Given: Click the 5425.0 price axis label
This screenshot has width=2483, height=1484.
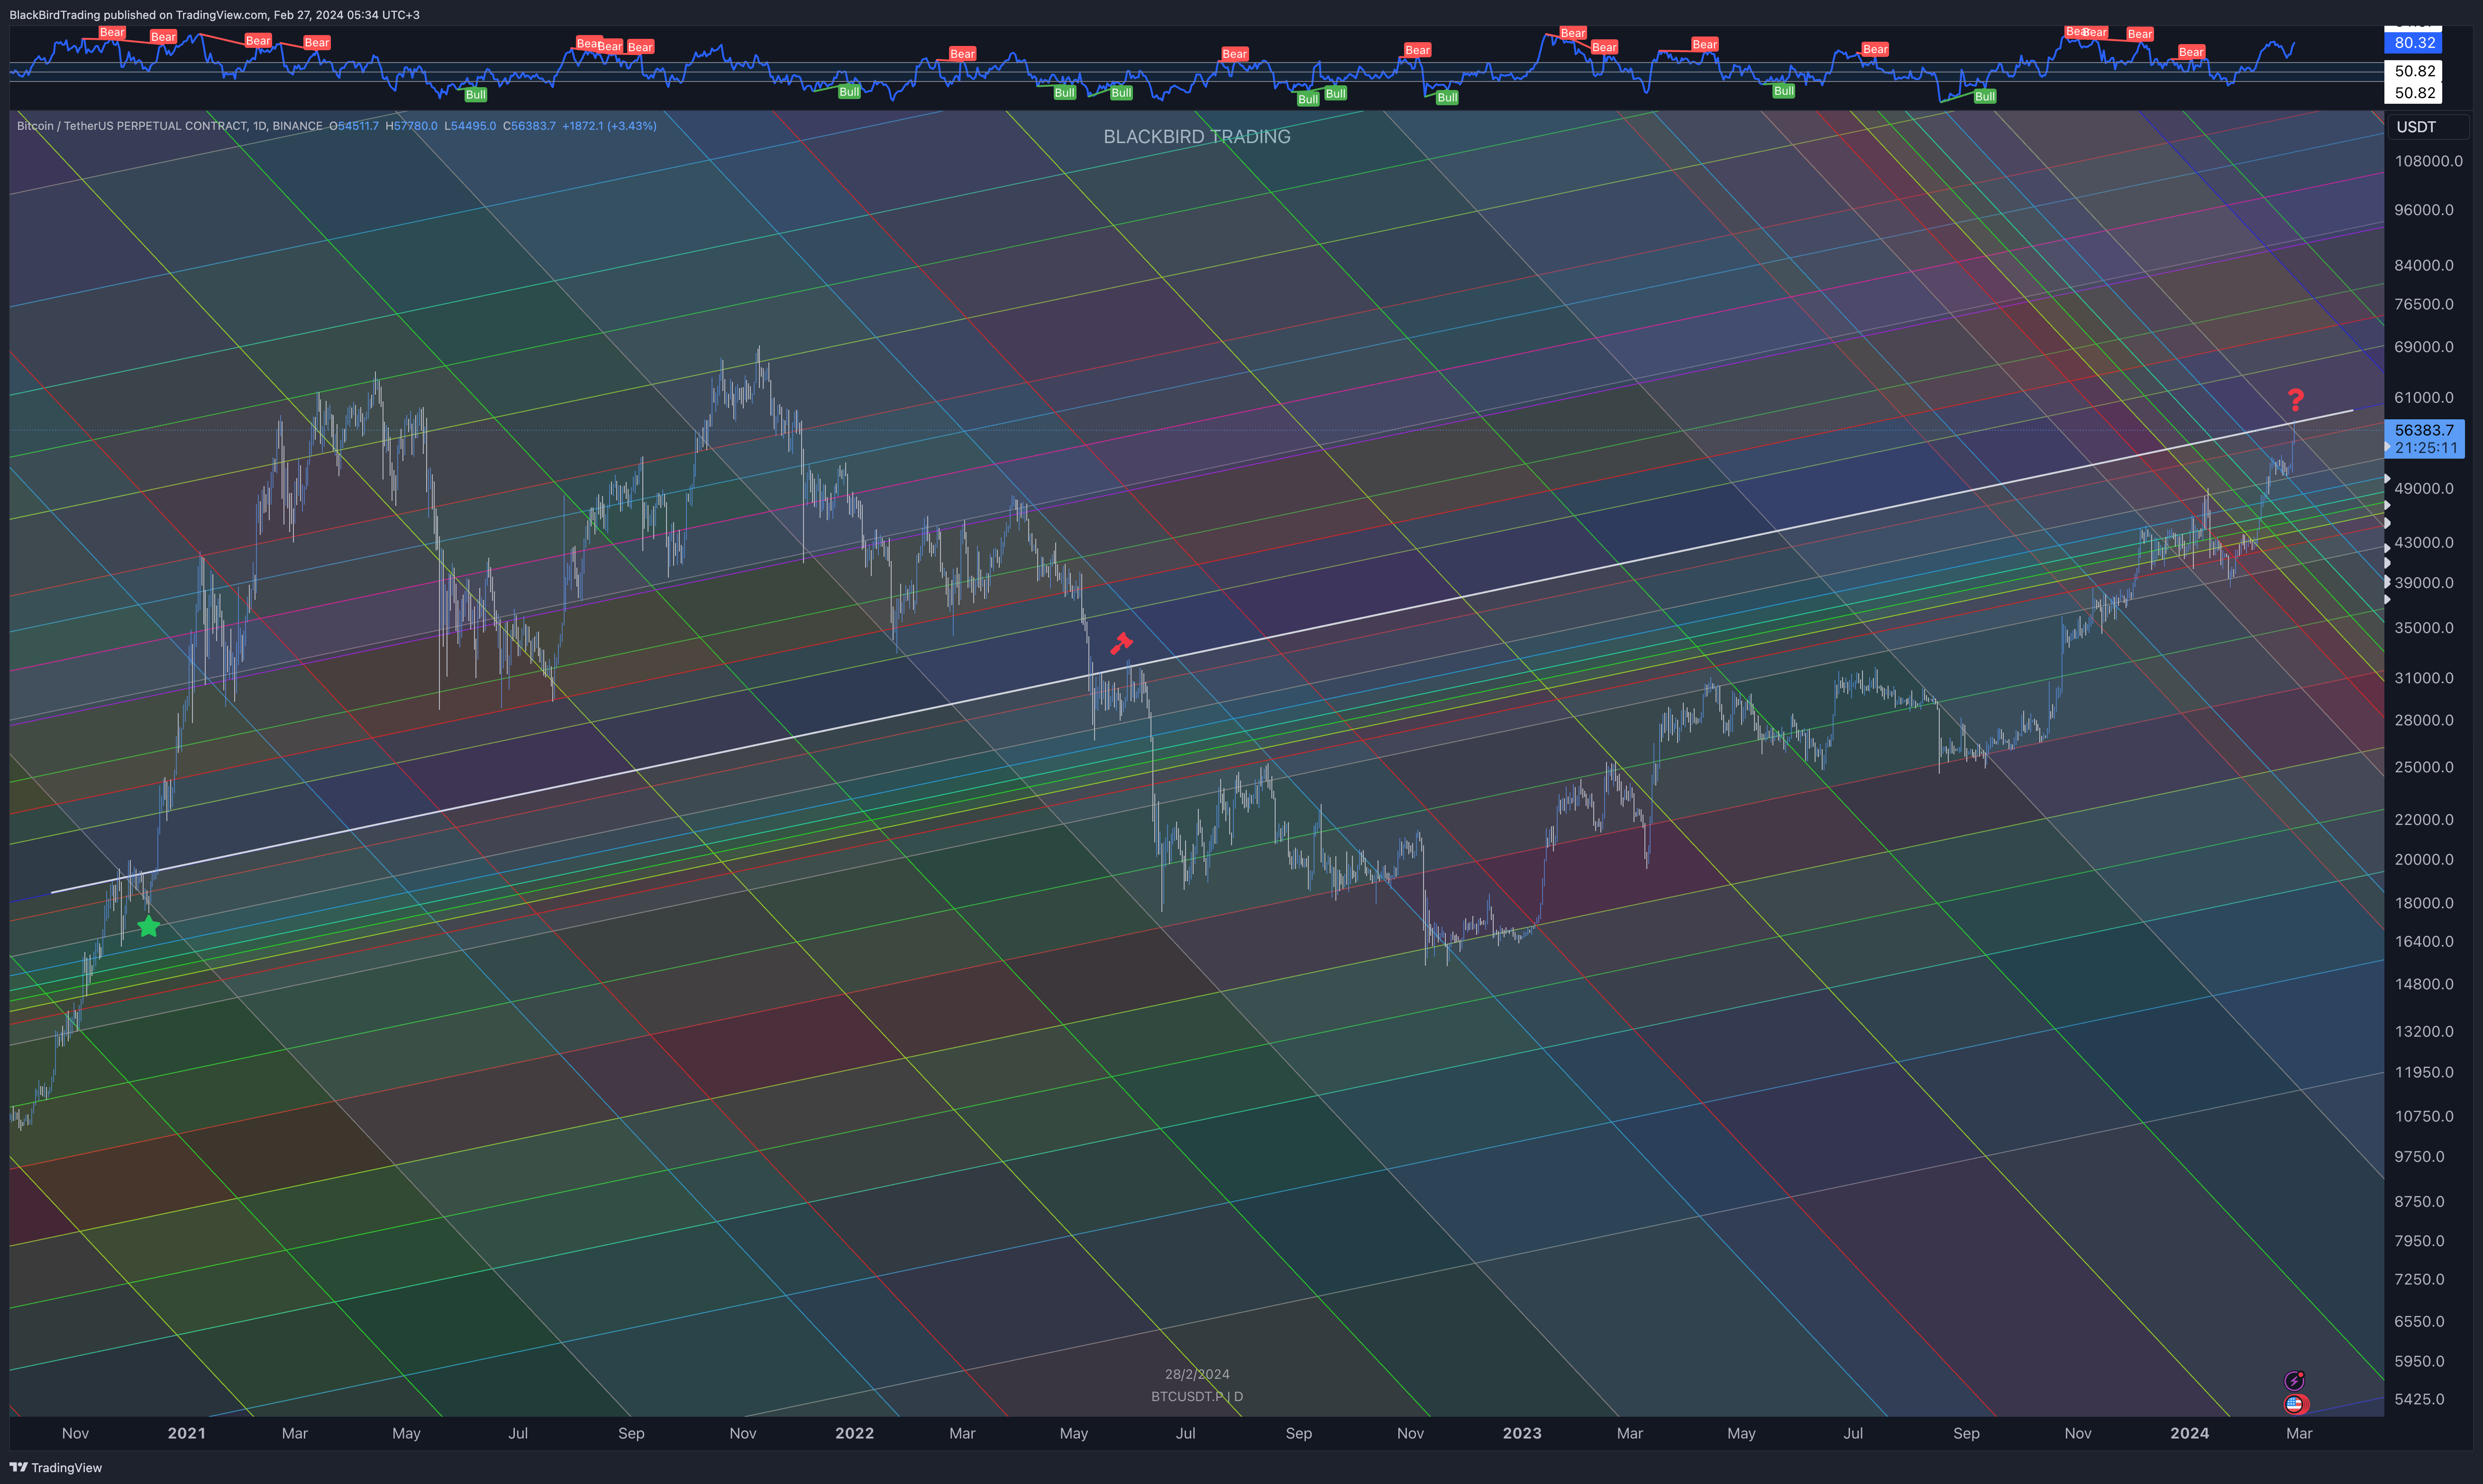Looking at the screenshot, I should tap(2420, 1399).
